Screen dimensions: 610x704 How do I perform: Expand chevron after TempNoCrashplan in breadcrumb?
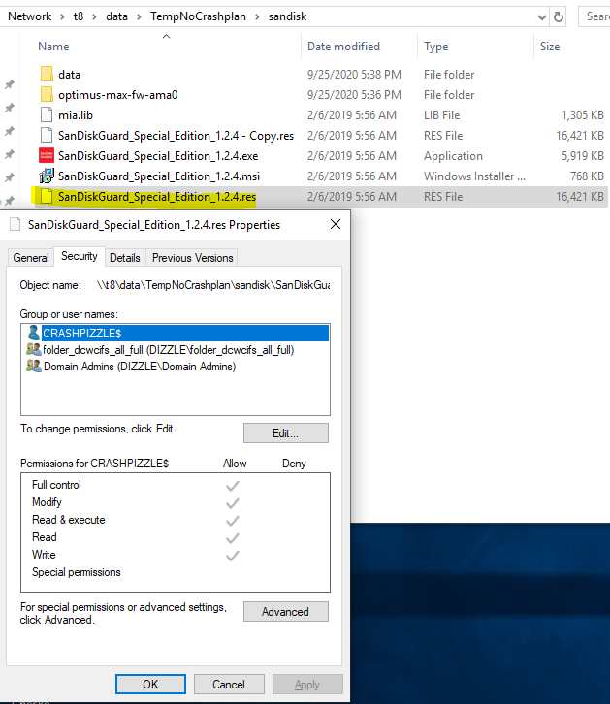[258, 17]
